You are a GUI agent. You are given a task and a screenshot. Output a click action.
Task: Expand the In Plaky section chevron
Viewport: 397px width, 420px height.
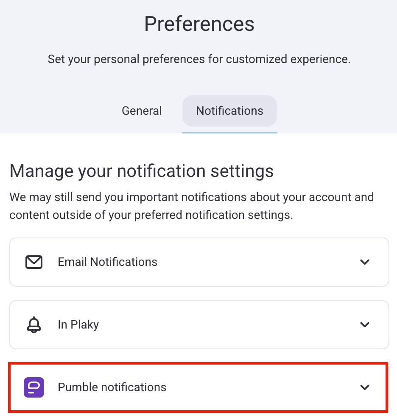tap(365, 325)
